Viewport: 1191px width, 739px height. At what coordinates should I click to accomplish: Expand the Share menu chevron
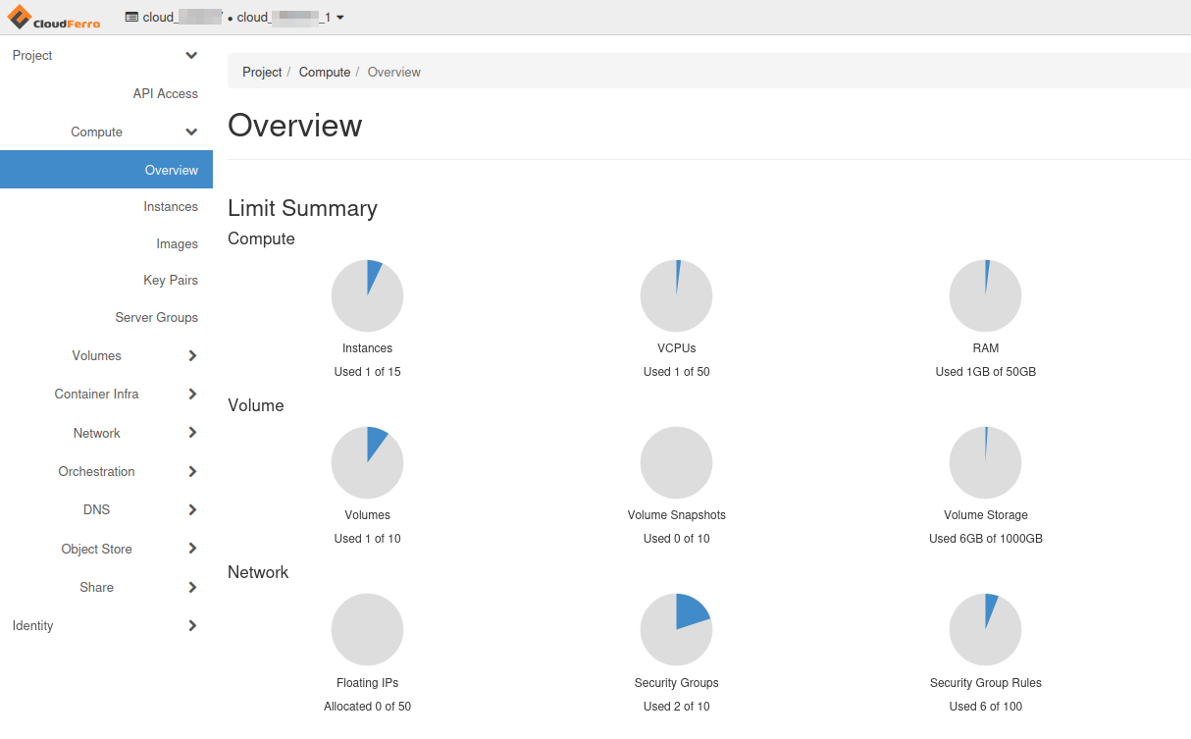(x=192, y=588)
